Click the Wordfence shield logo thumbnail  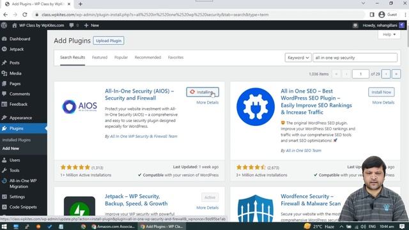tap(256, 208)
